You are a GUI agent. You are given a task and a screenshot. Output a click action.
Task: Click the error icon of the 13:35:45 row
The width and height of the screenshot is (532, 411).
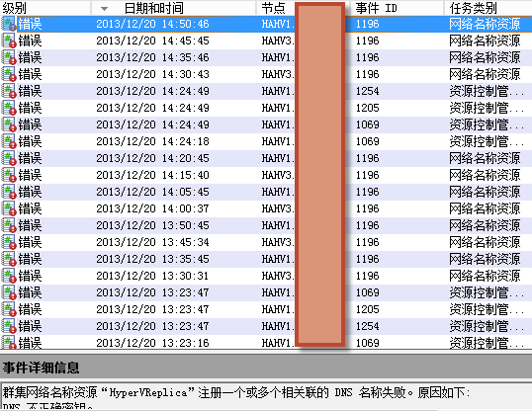click(9, 259)
